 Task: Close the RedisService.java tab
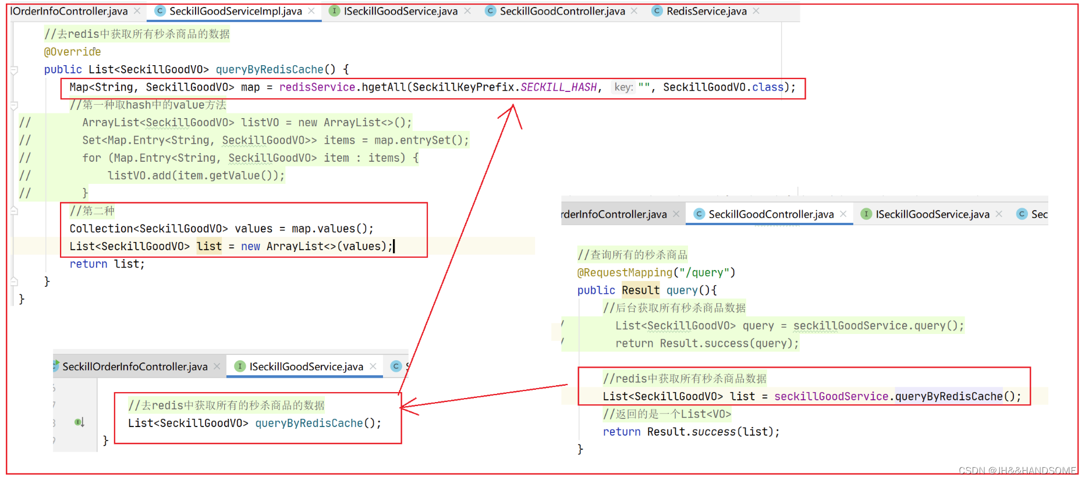(756, 11)
